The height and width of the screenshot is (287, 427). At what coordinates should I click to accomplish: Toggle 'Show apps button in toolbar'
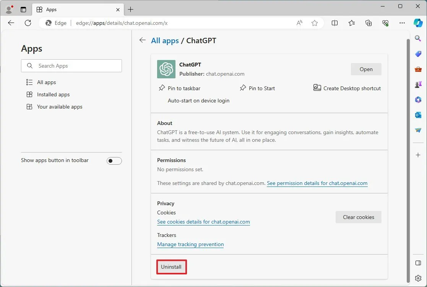(x=114, y=161)
